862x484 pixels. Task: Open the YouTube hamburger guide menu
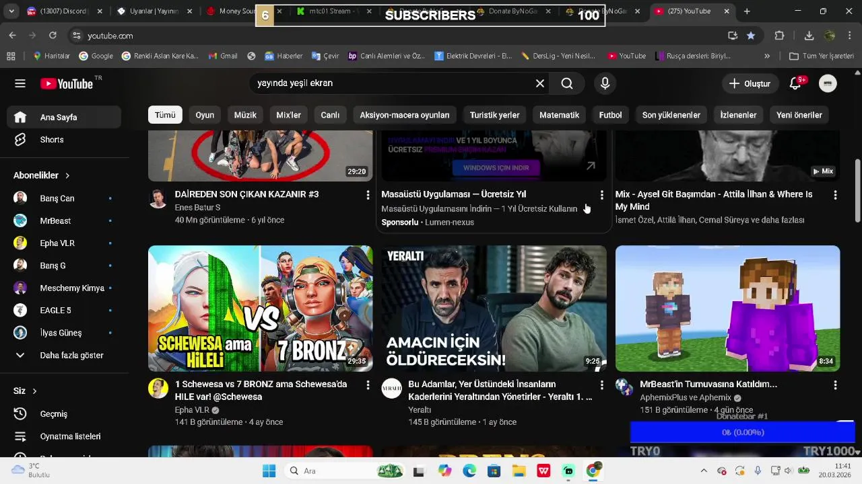click(20, 83)
